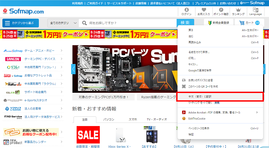Select 再読み込み in context menu

click(x=220, y=42)
